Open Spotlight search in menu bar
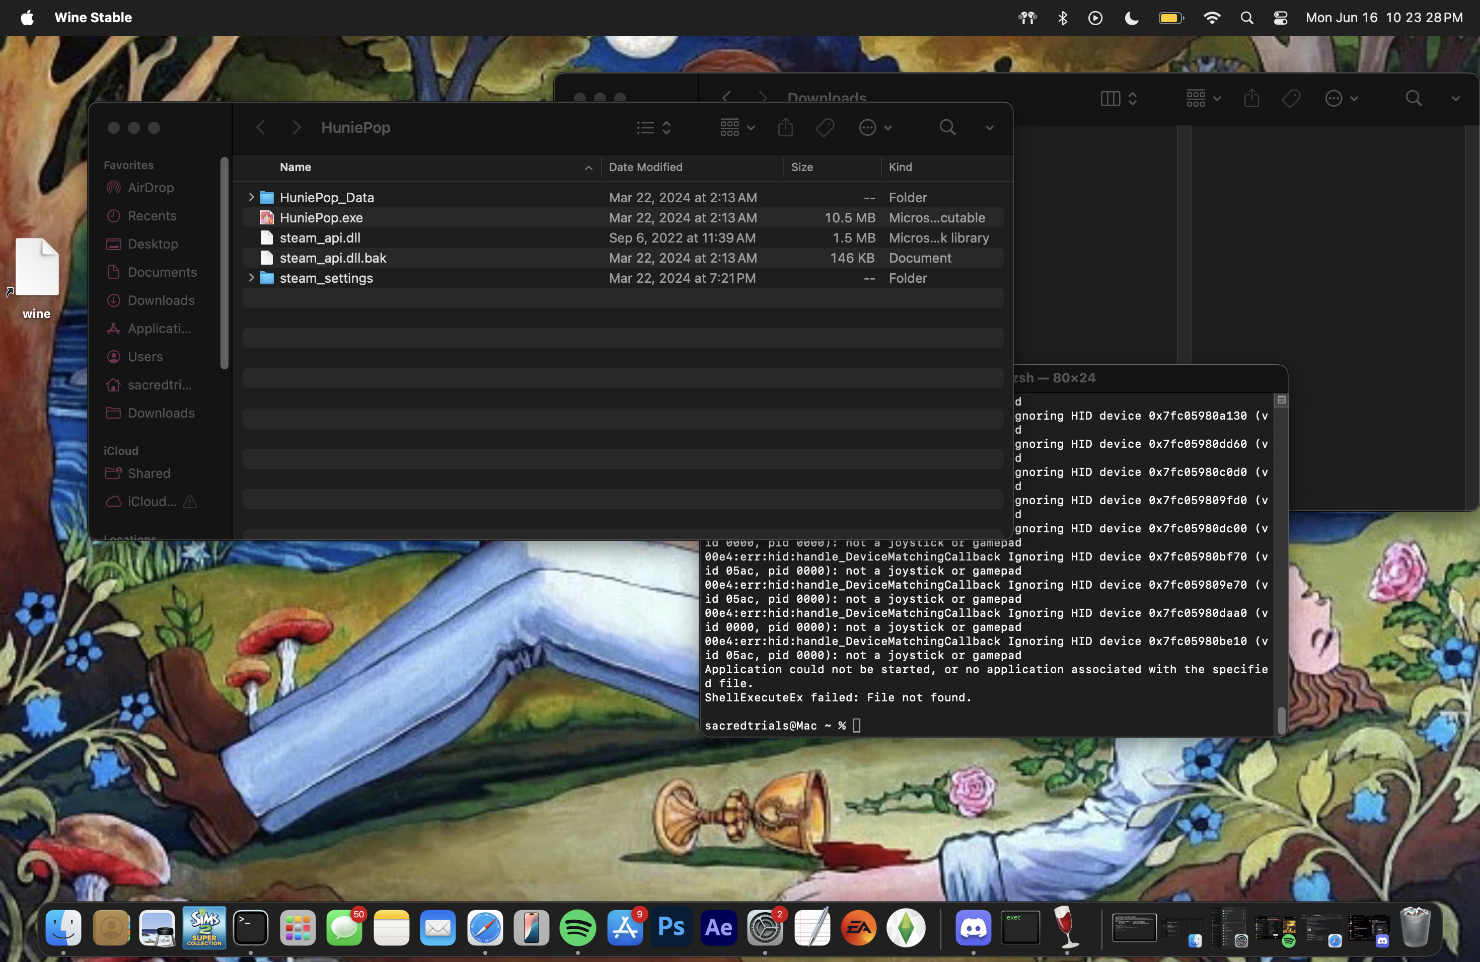 tap(1246, 18)
